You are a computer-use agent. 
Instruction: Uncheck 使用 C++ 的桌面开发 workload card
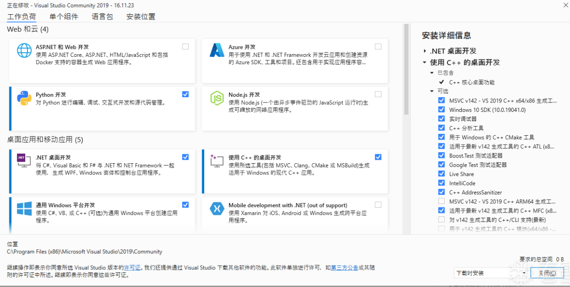coord(378,157)
